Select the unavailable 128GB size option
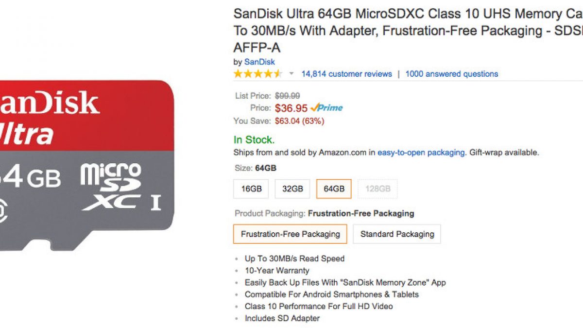Screen dimensions: 583x328 coord(377,189)
